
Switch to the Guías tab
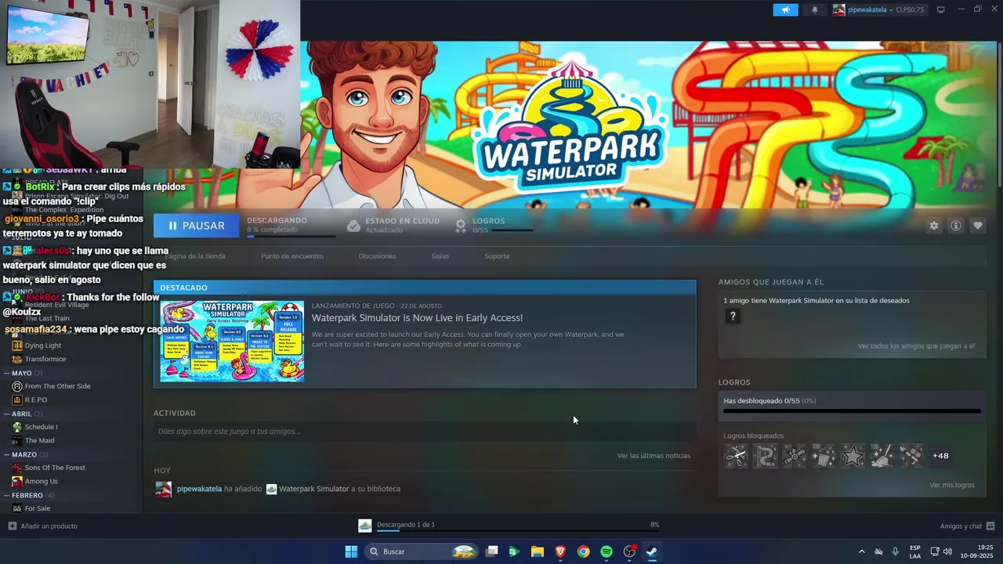point(440,256)
